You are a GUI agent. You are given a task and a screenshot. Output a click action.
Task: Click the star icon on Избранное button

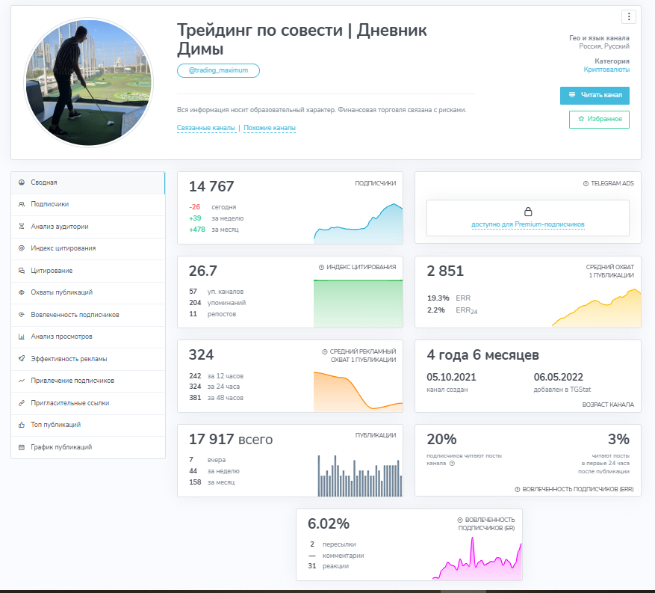pyautogui.click(x=581, y=120)
